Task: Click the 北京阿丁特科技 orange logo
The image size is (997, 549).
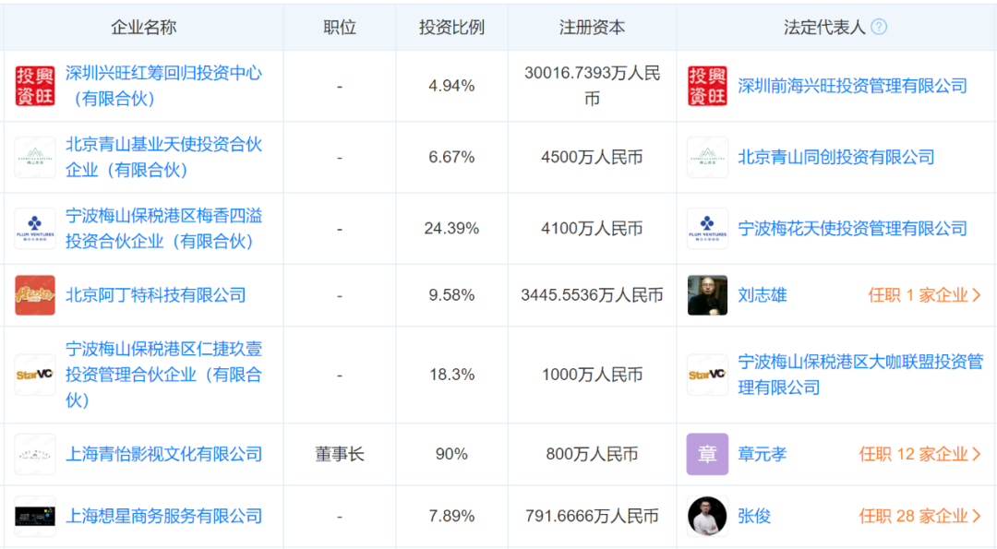Action: pyautogui.click(x=35, y=295)
